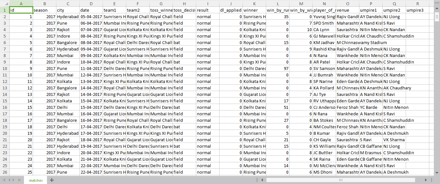Select the cell with date 06-04-2017
The image size is (440, 184).
pos(91,23)
